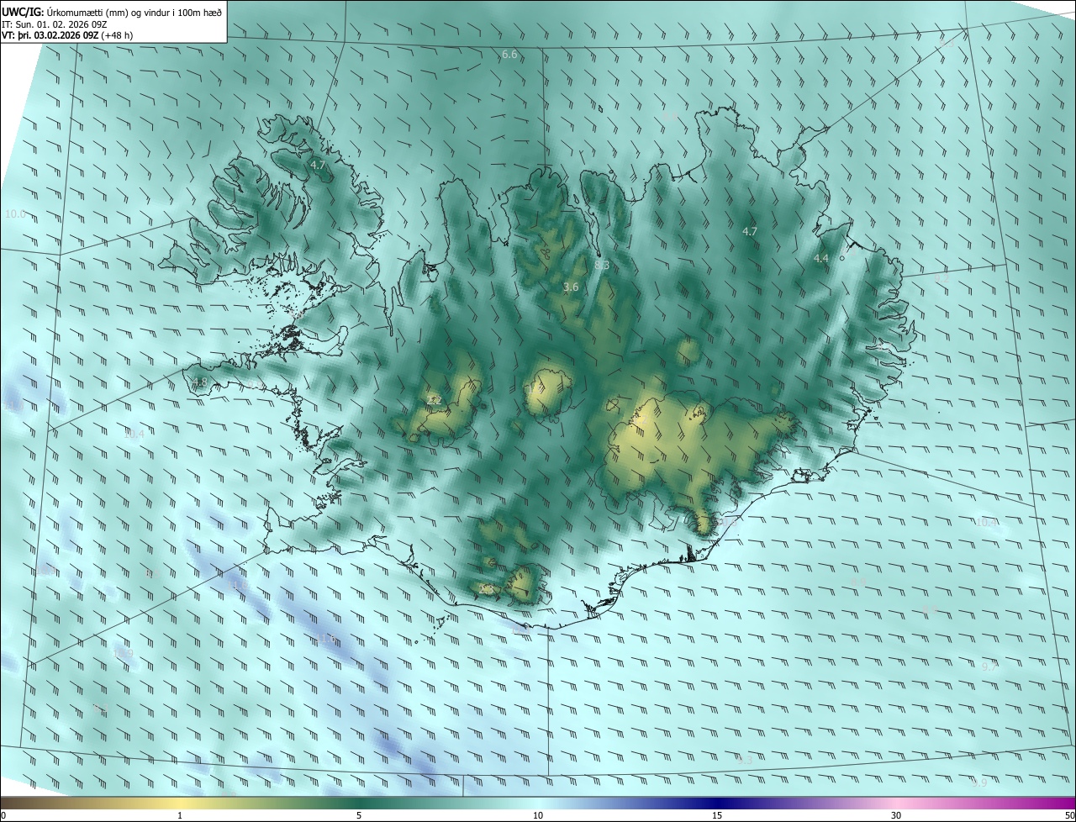Click the 9.7 value label in the southeast sea

click(989, 667)
